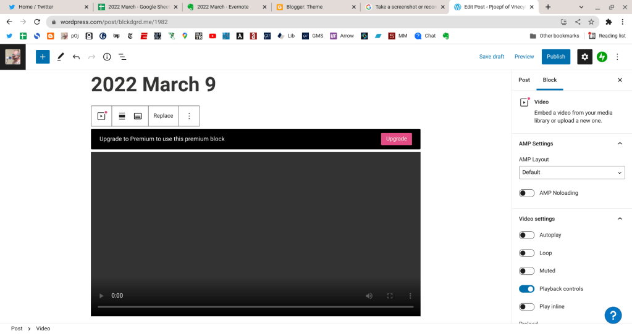This screenshot has height=334, width=632.
Task: Switch to the Evernote browser tab
Action: click(x=226, y=7)
